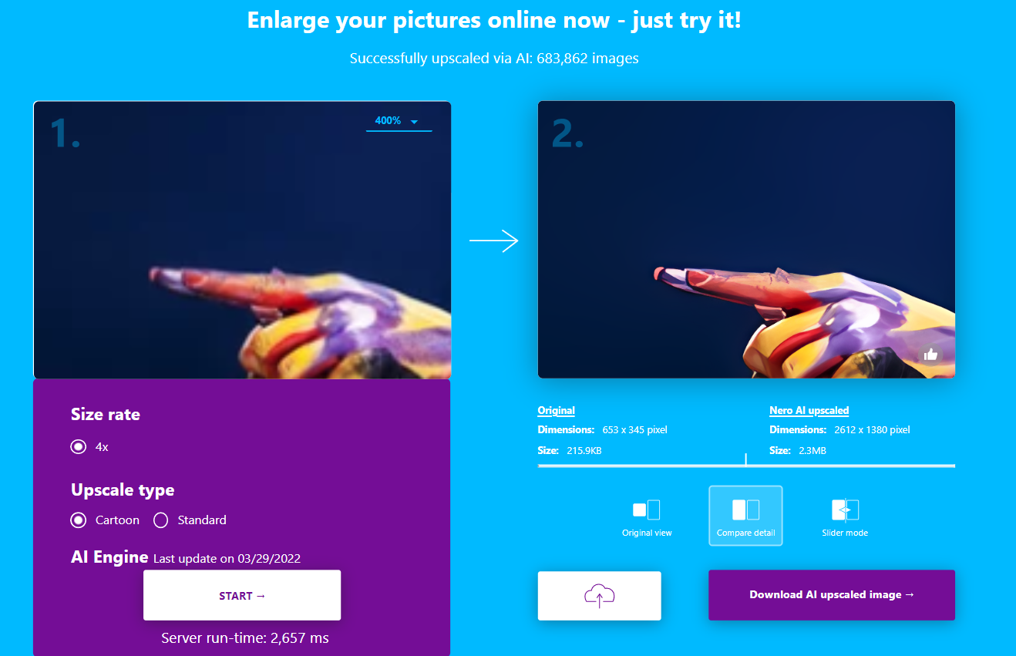Click the original image preview panel 1
This screenshot has height=656, width=1016.
[x=242, y=240]
